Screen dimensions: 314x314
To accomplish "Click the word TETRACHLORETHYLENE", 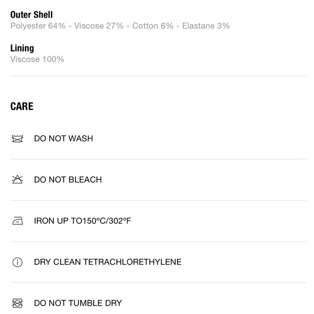I will (x=133, y=262).
